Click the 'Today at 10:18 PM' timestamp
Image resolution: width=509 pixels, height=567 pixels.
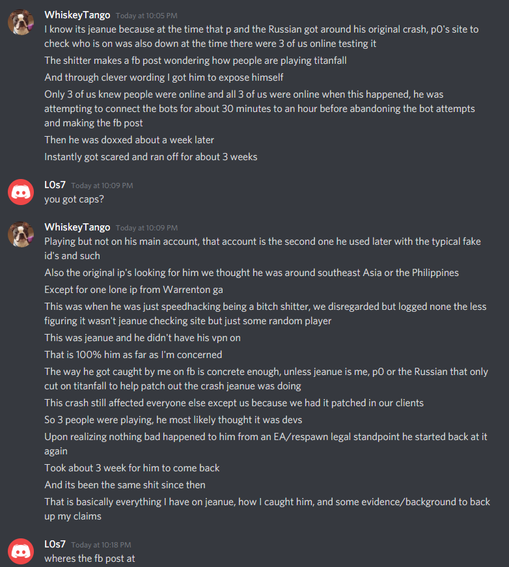pos(102,545)
